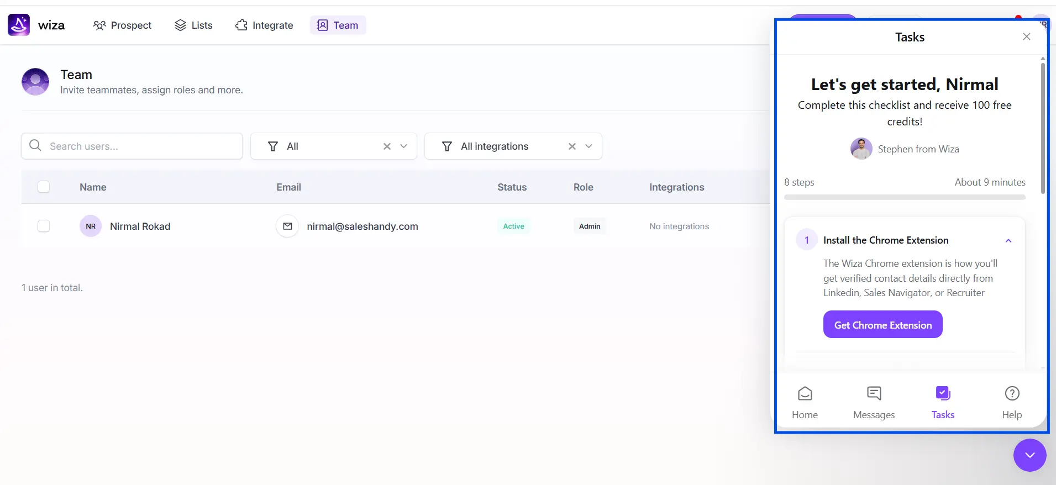Click the Integrations column header
Viewport: 1056px width, 485px height.
tap(676, 187)
